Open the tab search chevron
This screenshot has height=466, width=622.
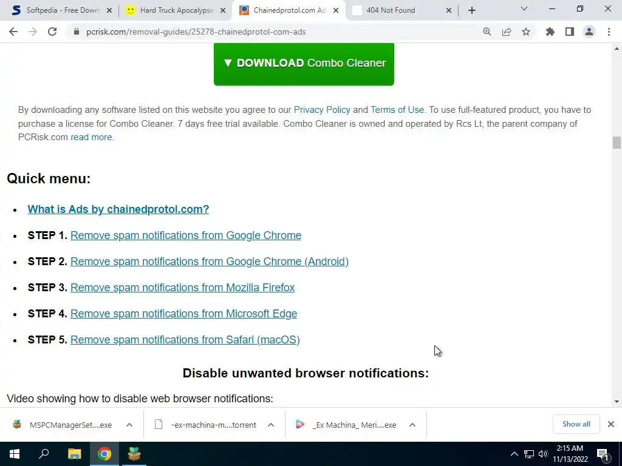point(524,8)
